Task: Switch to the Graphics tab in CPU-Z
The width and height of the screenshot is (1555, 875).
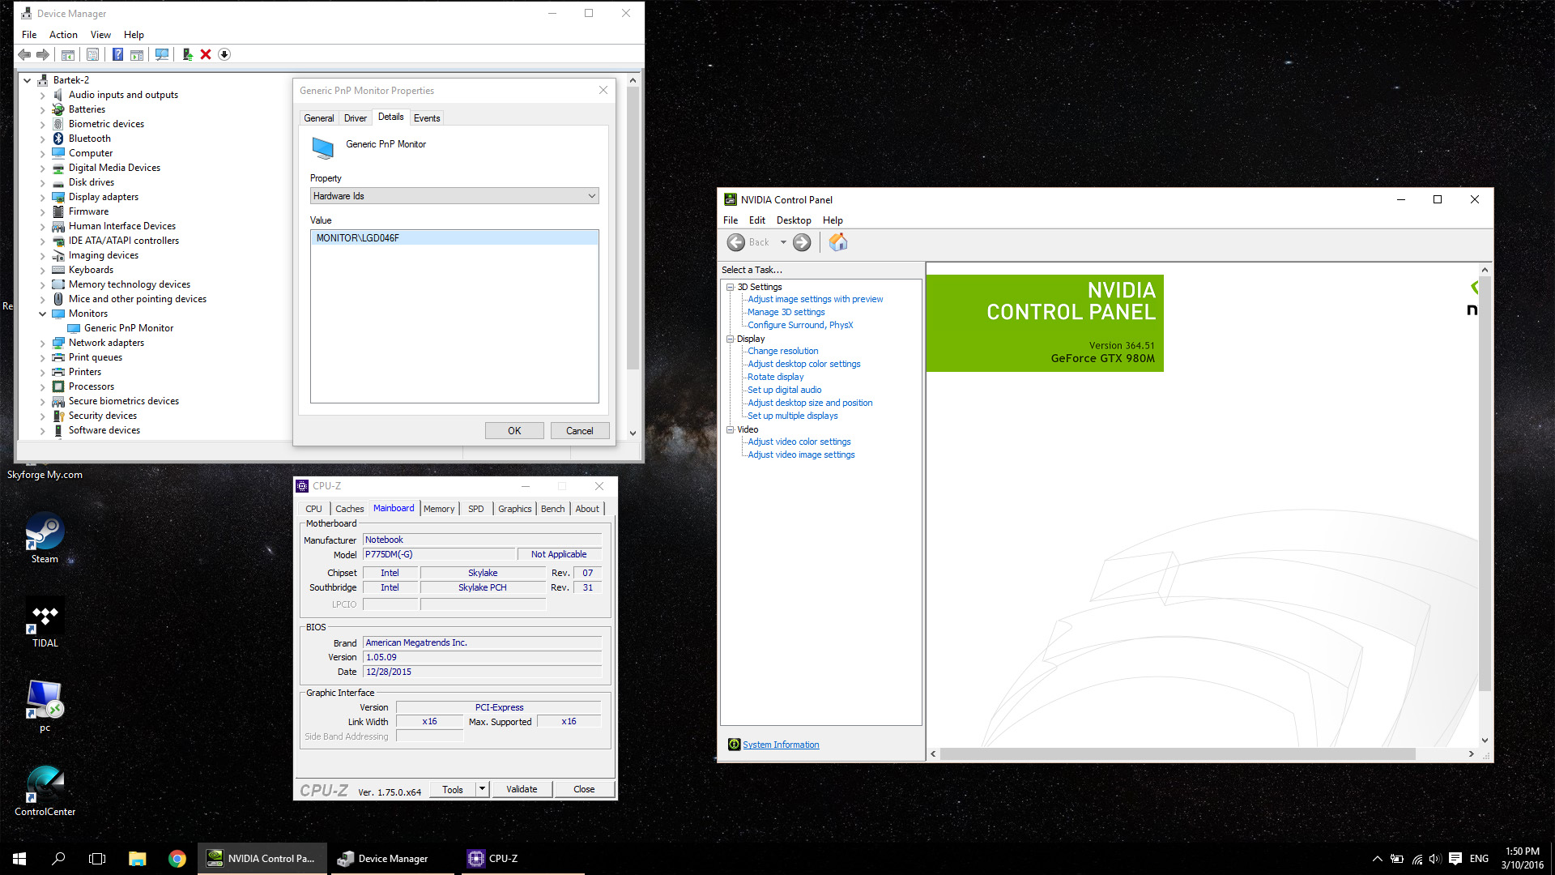Action: (515, 509)
